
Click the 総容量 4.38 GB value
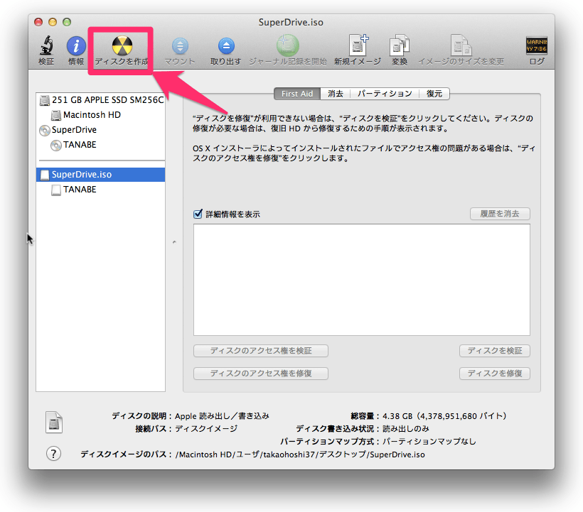(x=444, y=416)
